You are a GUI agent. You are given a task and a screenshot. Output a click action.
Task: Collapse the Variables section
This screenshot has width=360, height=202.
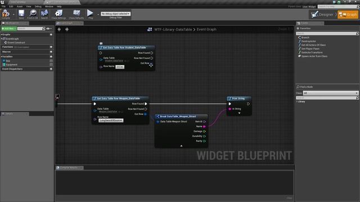(1, 57)
